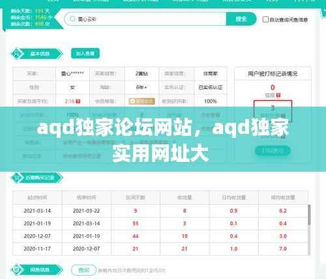Click the red question mark next to 2.16
This screenshot has width=326, height=279.
78,101
